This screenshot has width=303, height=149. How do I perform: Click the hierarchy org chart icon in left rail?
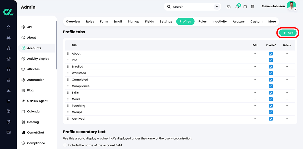8,90
